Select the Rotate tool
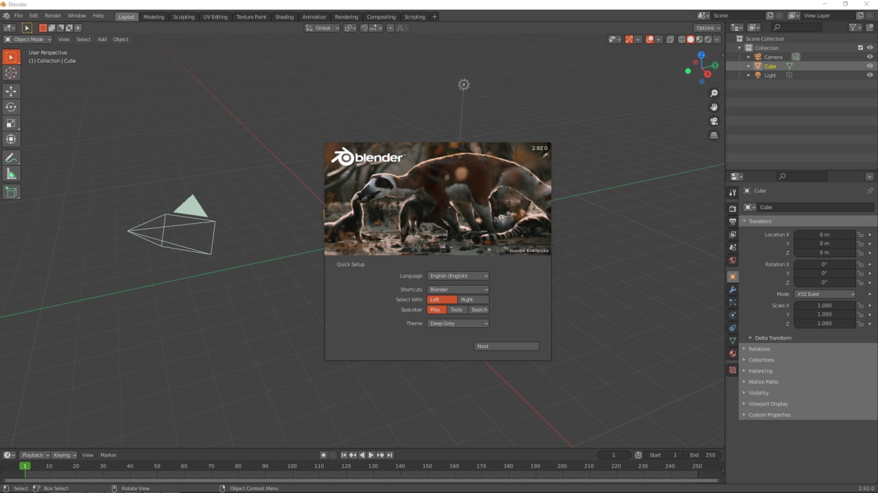 point(11,107)
